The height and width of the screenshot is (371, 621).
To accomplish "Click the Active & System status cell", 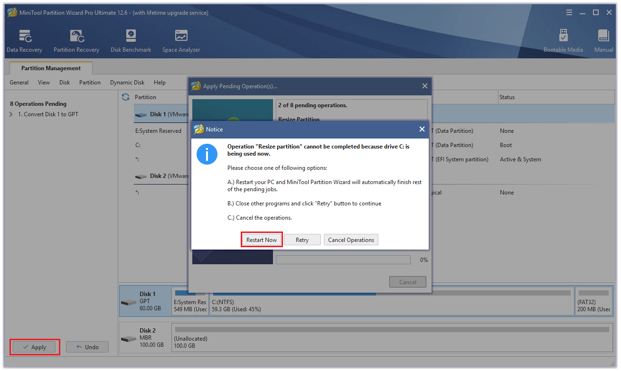I will point(520,159).
